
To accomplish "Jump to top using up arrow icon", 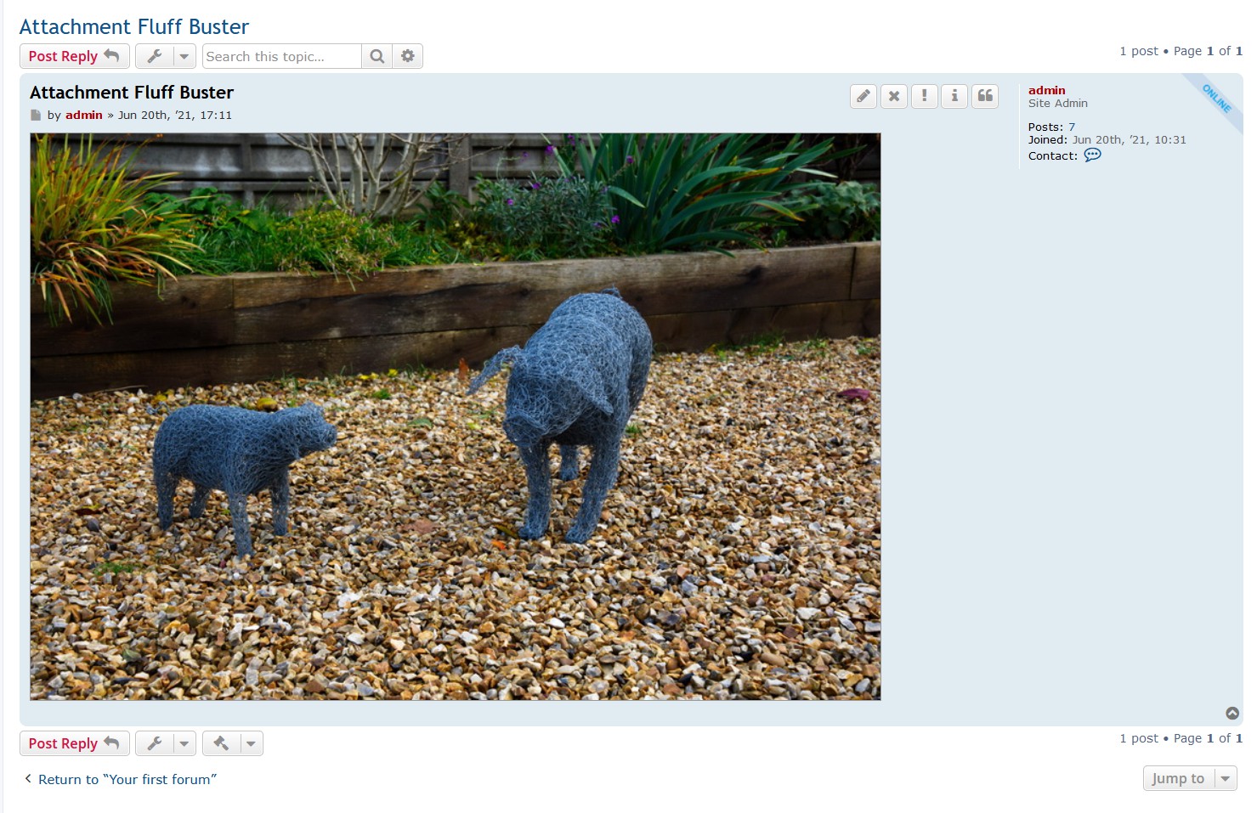I will [x=1232, y=714].
